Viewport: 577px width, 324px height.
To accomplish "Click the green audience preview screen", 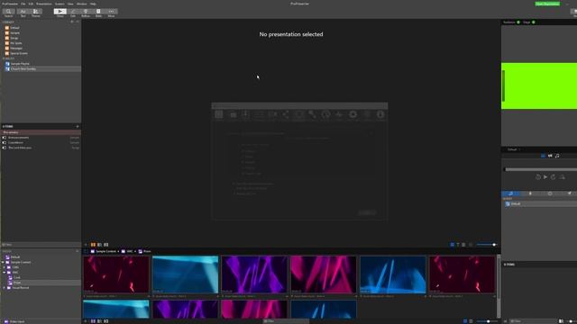I will coord(539,86).
